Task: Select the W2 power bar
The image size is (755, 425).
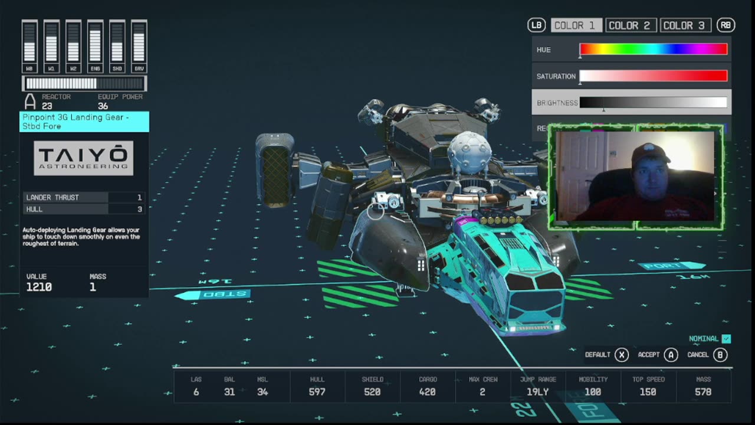Action: pos(73,45)
